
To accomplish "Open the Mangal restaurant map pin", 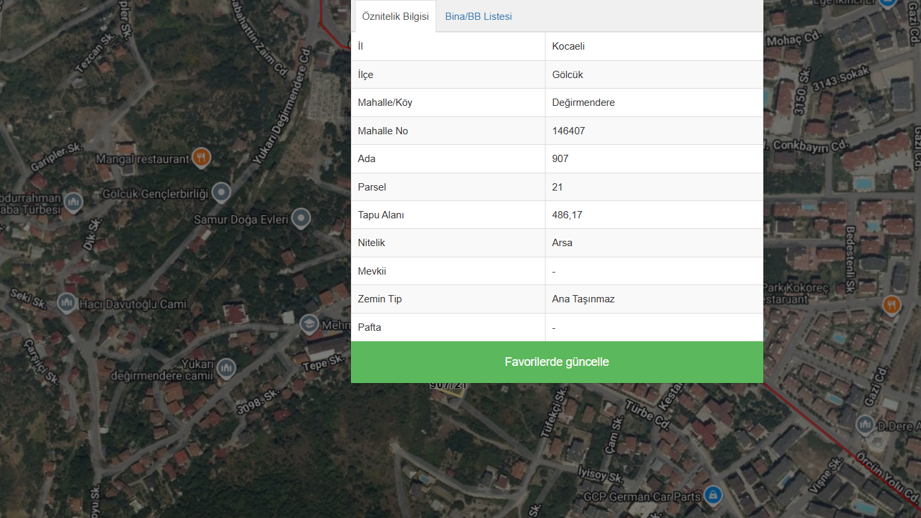I will tap(202, 157).
